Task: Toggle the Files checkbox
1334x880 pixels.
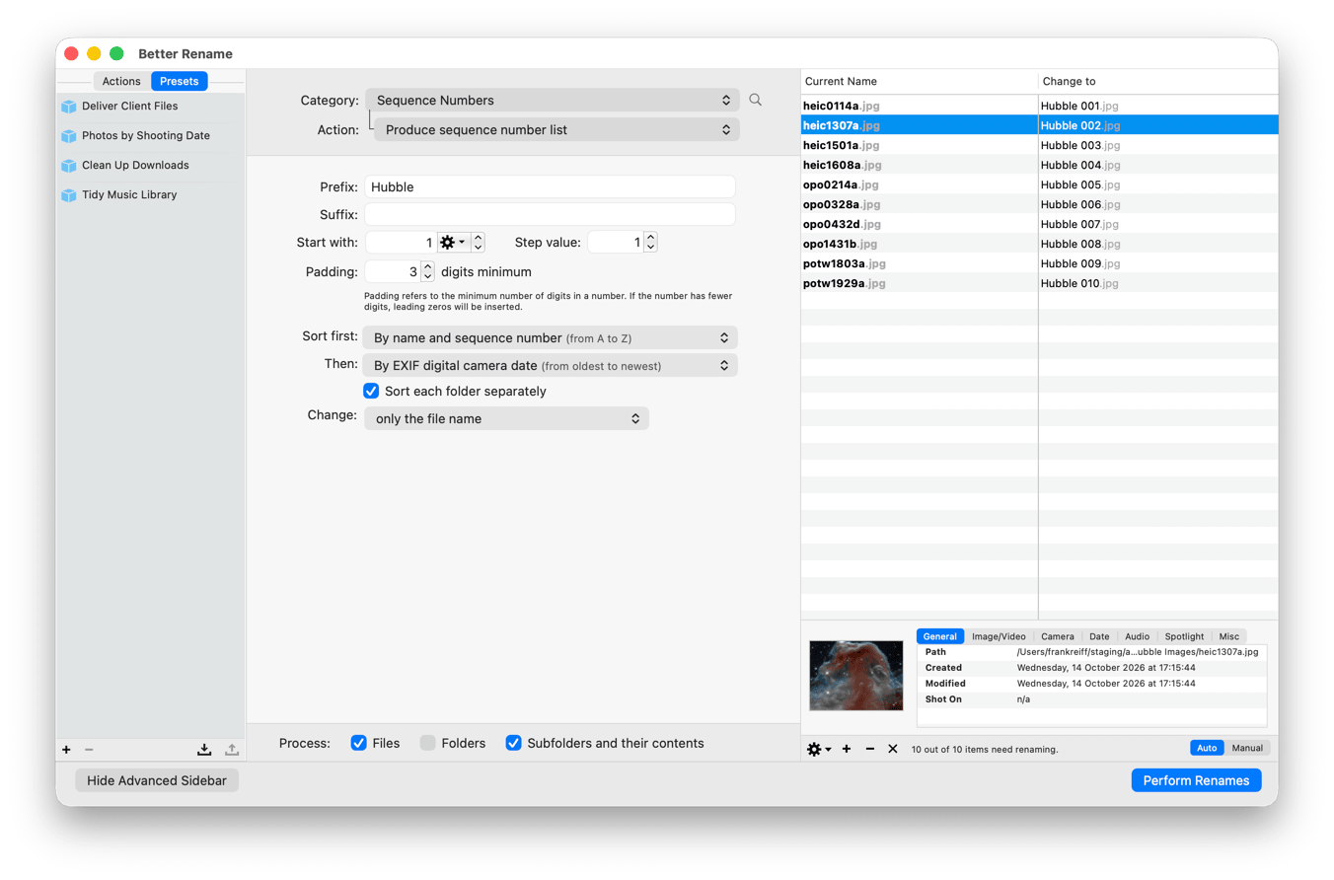Action: [x=359, y=743]
